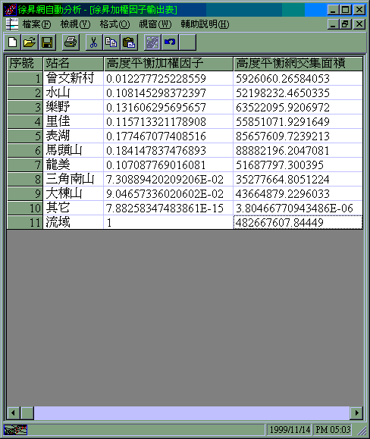Open the 檔案(F) menu
Viewport: 370px width, 439px height.
point(36,24)
